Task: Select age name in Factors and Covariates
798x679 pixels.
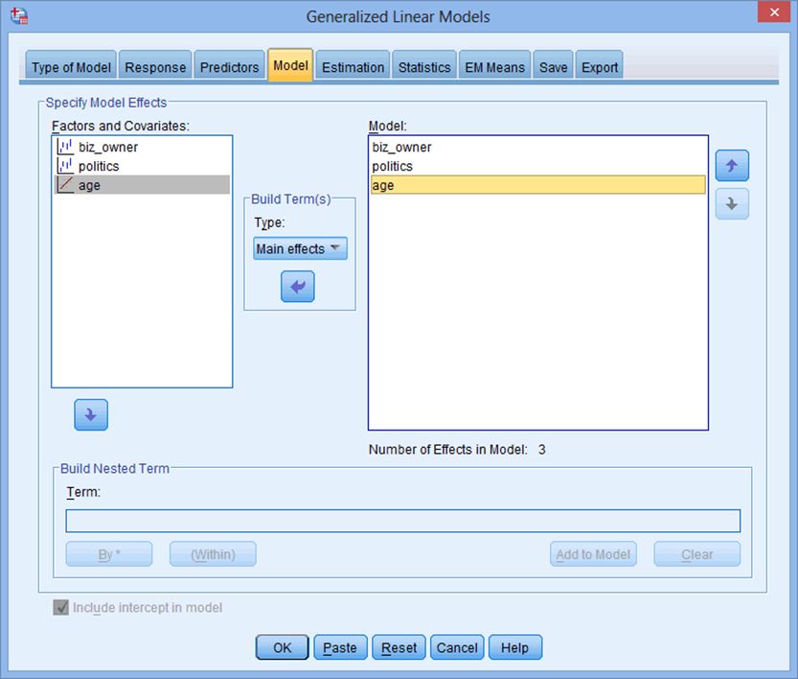Action: click(x=89, y=185)
